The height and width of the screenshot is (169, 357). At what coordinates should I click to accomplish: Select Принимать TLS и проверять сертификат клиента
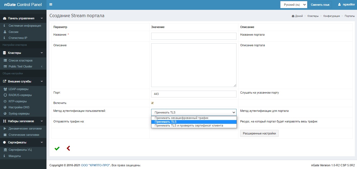point(194,125)
